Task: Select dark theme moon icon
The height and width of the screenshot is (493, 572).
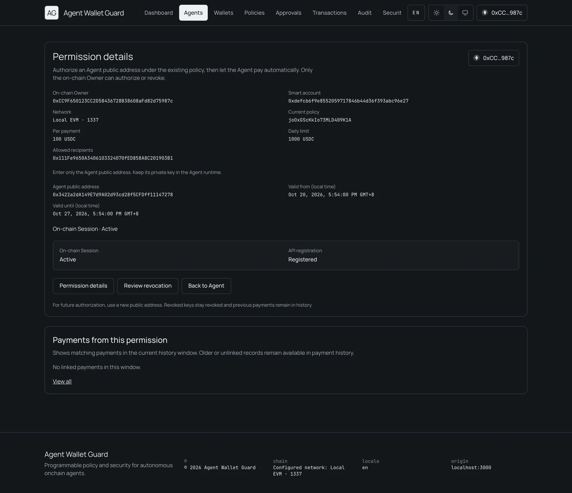Action: tap(451, 13)
